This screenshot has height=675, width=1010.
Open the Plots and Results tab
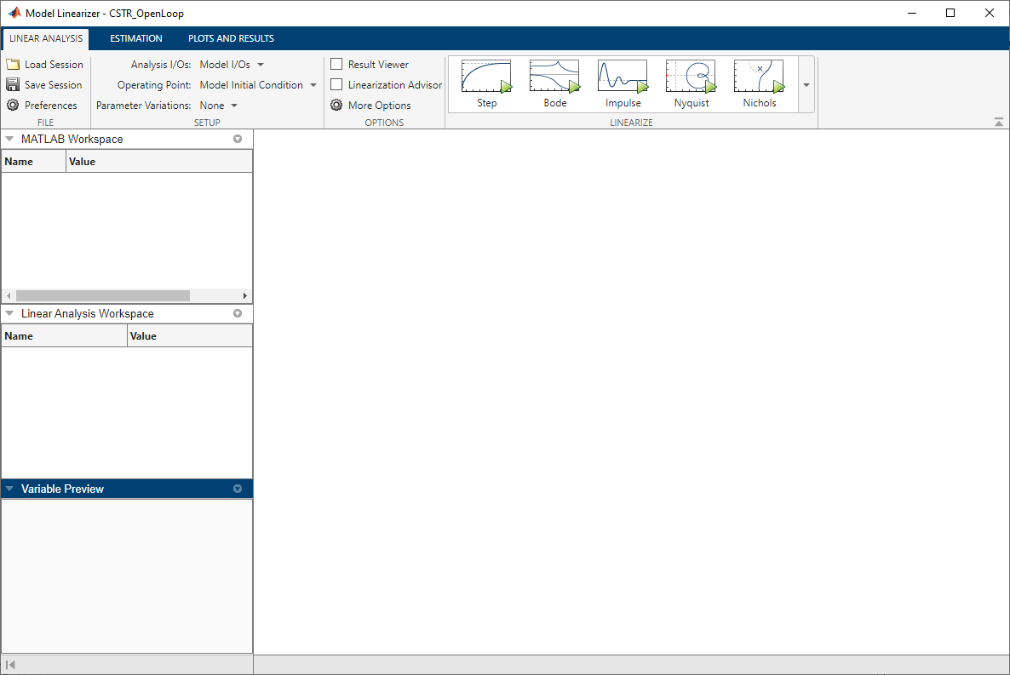(x=230, y=38)
